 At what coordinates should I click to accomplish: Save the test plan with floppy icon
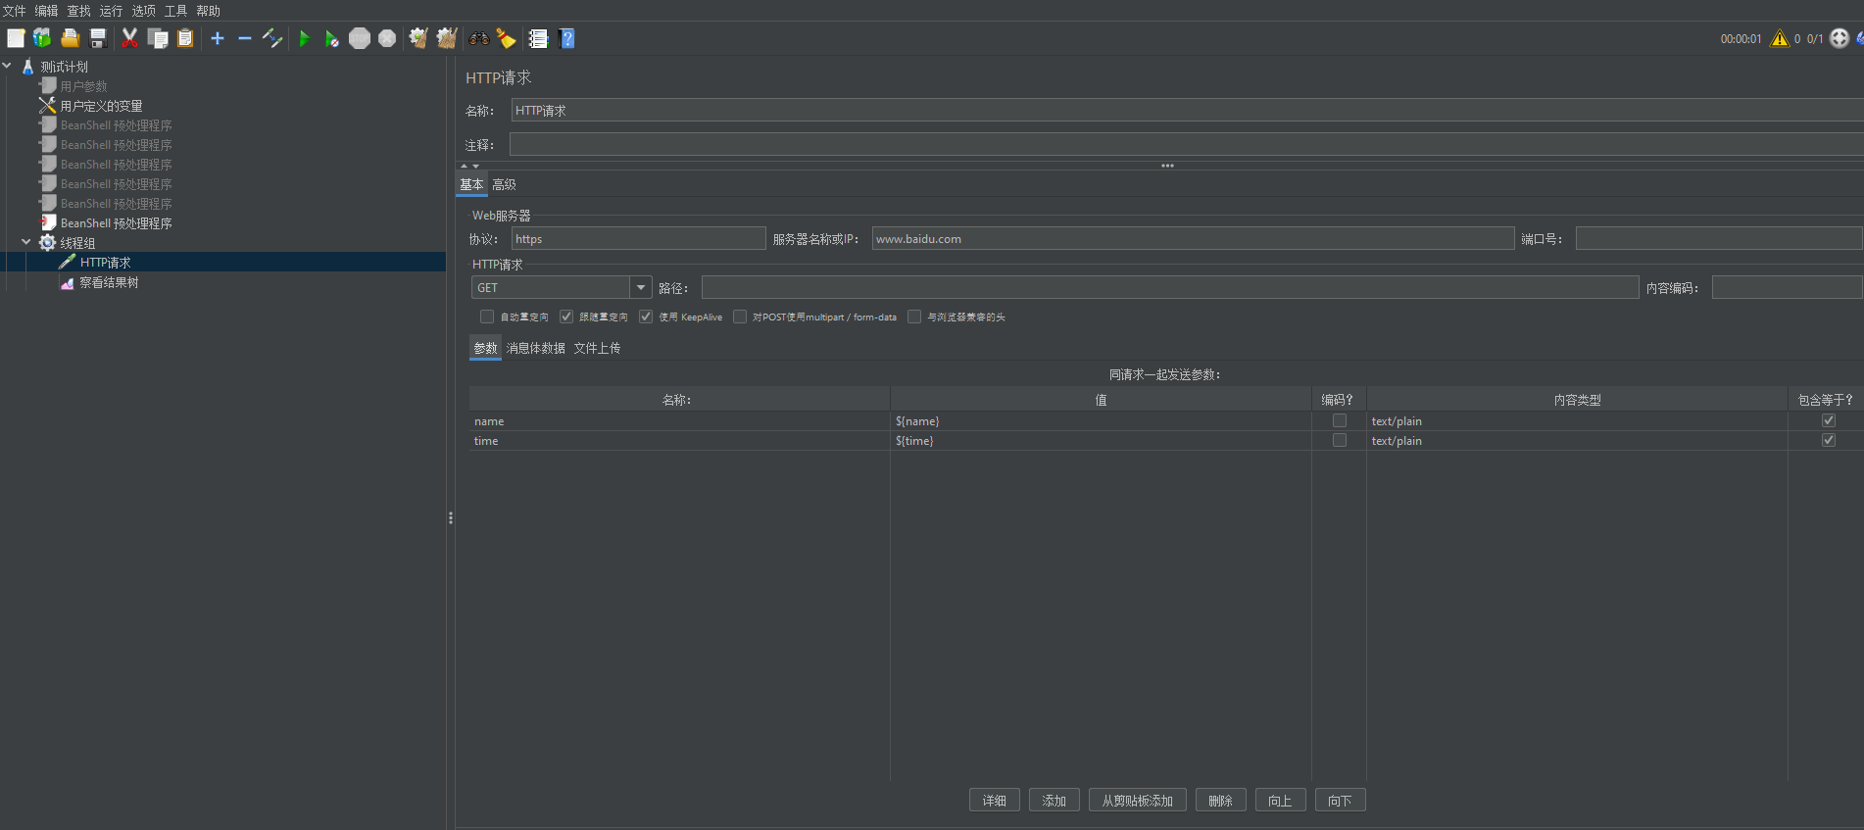point(98,38)
